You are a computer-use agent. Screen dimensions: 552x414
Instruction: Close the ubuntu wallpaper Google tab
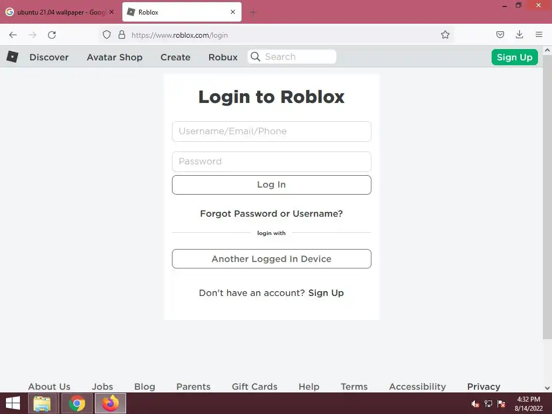coord(112,12)
